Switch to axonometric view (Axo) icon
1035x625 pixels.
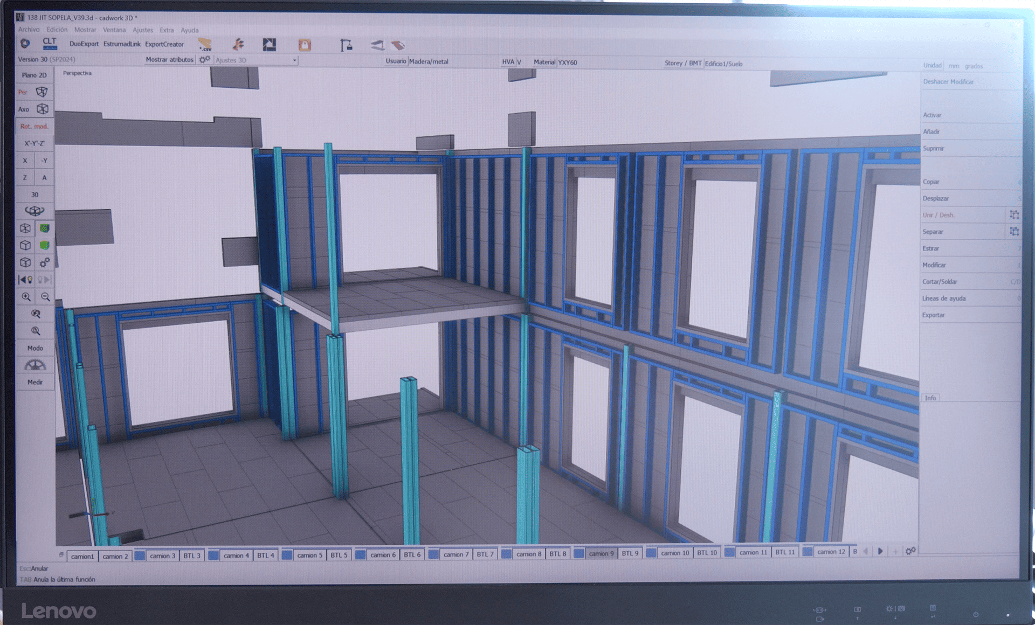(x=42, y=109)
